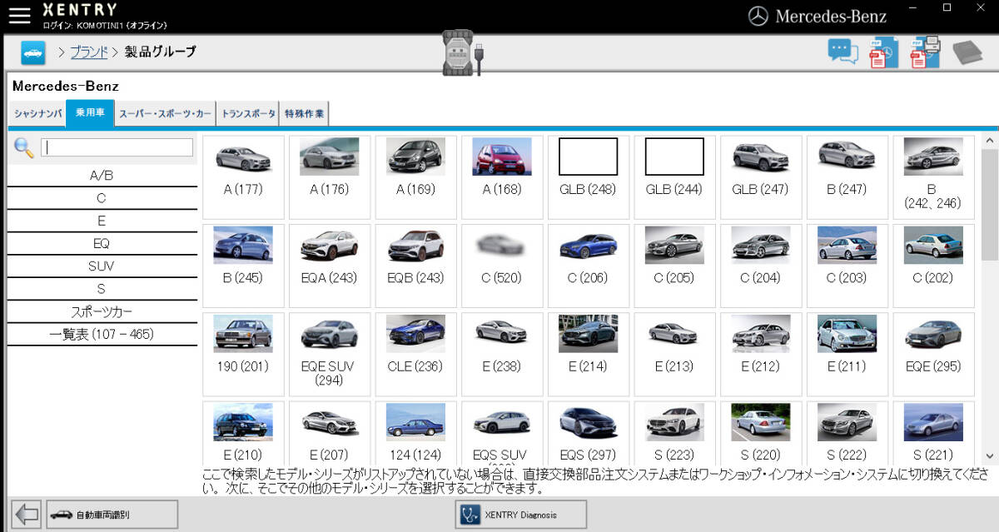
Task: Open the gray book manual icon
Action: tap(967, 52)
